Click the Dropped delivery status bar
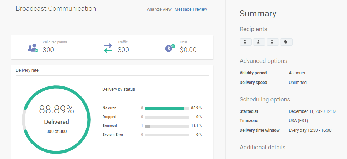347x159 pixels. click(x=167, y=117)
